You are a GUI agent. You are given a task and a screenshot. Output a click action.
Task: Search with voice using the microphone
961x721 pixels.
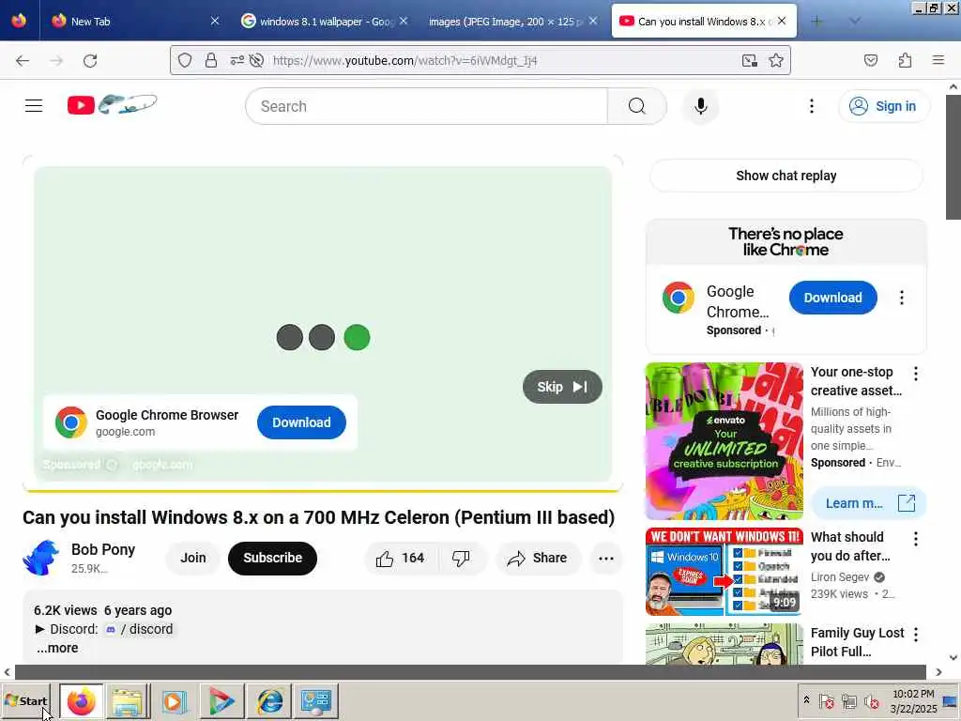click(700, 106)
